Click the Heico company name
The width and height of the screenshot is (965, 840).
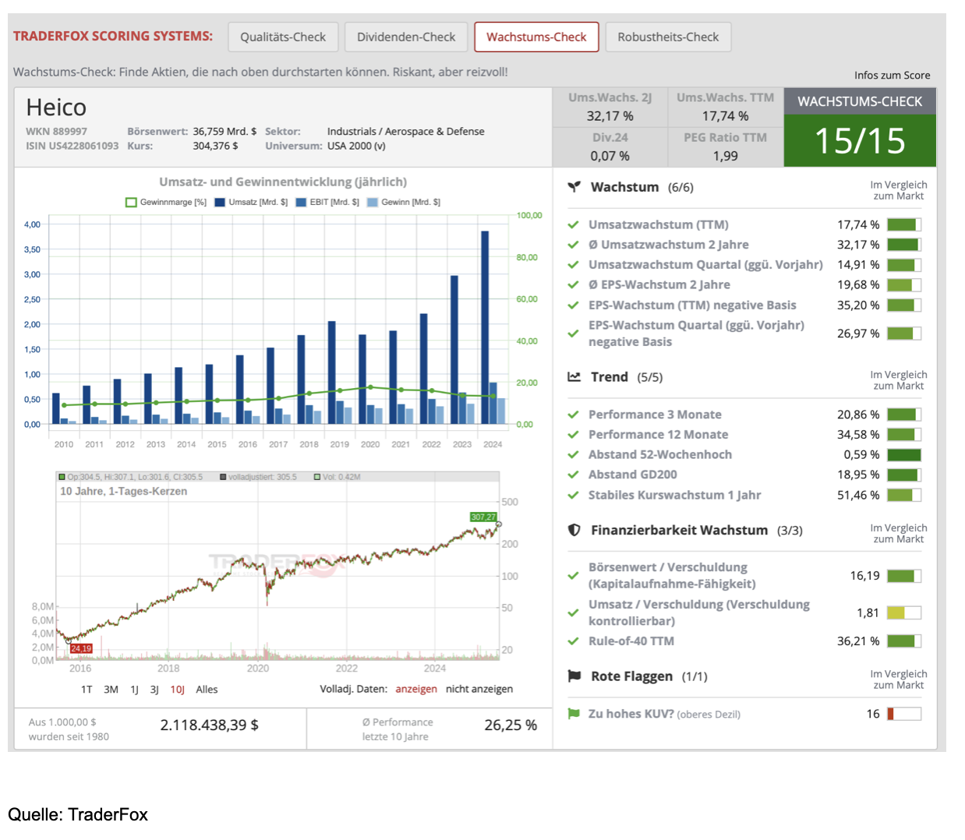coord(56,108)
